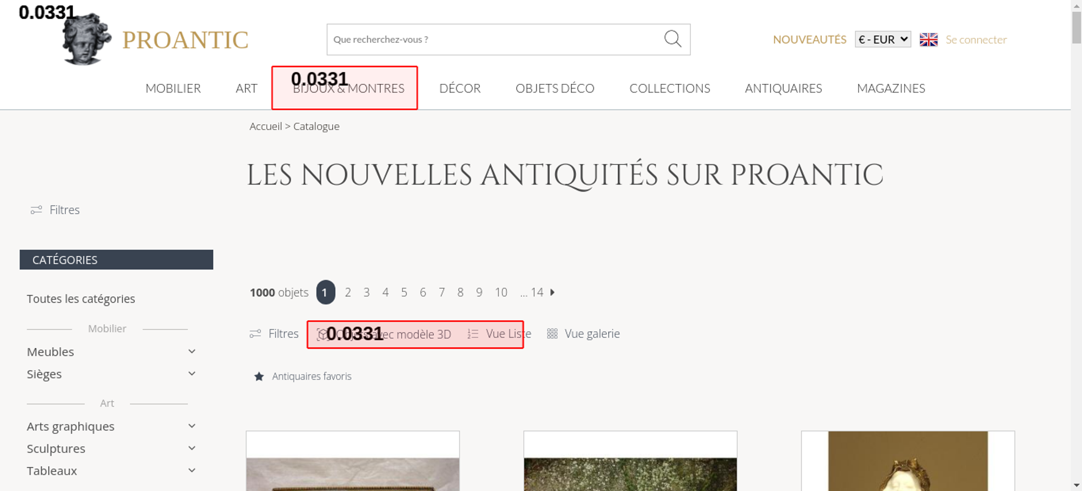Expand the Meubles category
The width and height of the screenshot is (1082, 491).
pos(192,351)
